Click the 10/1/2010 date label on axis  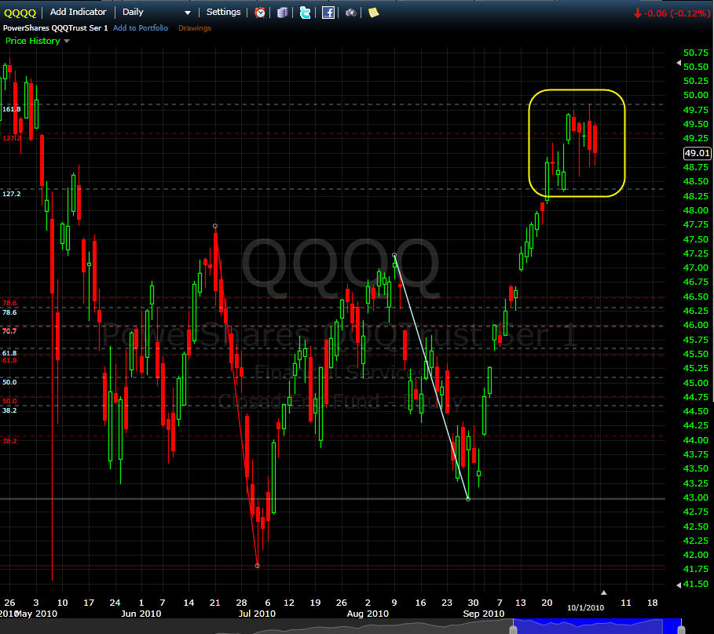pyautogui.click(x=586, y=607)
